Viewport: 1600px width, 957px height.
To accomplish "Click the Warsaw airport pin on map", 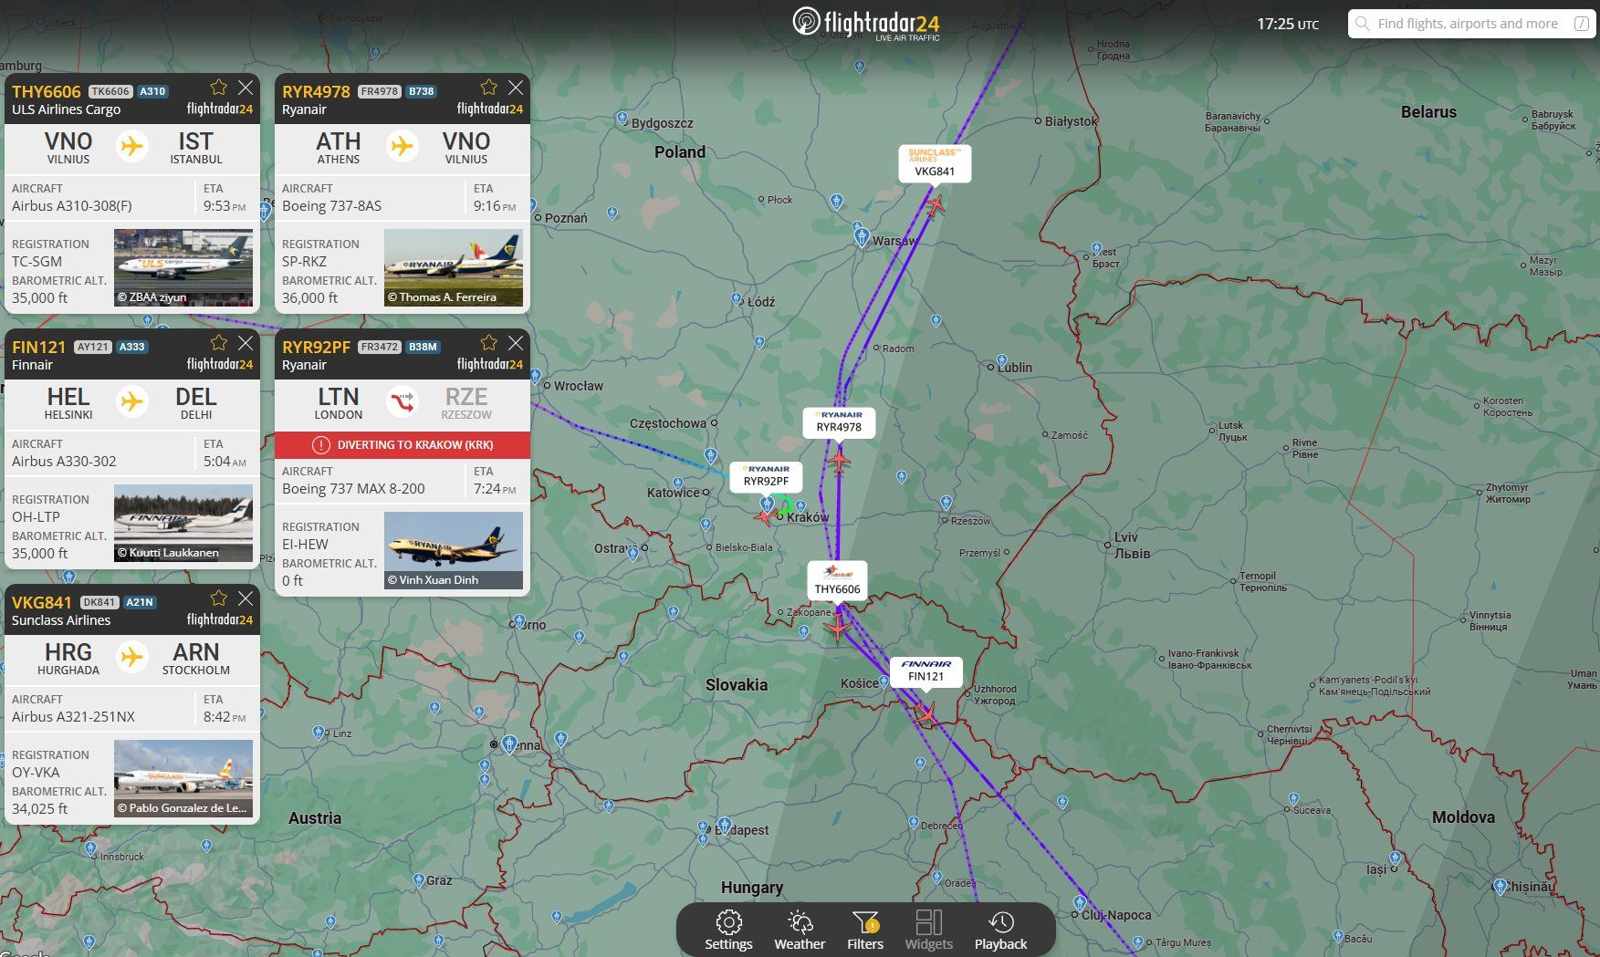I will click(x=862, y=237).
